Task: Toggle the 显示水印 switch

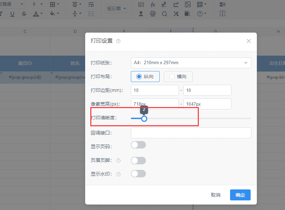Action: [138, 174]
